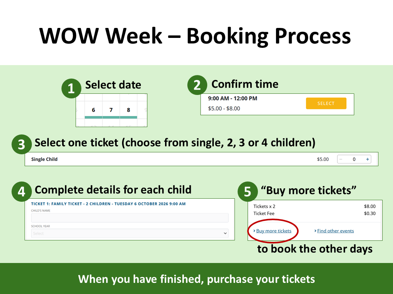Select date 6 in the calendar
The height and width of the screenshot is (294, 393).
pyautogui.click(x=94, y=110)
